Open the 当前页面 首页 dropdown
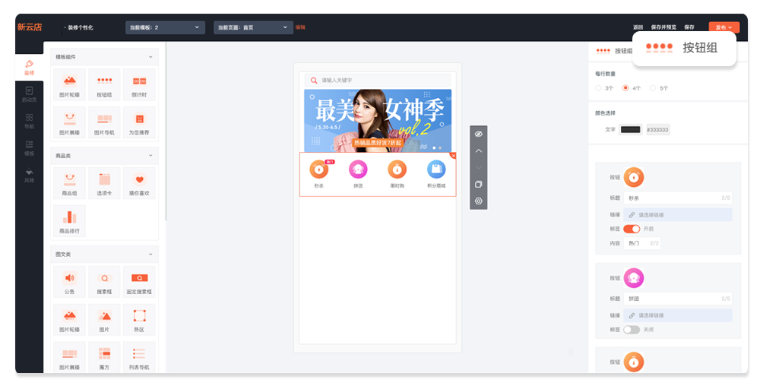The height and width of the screenshot is (389, 760). pyautogui.click(x=253, y=27)
